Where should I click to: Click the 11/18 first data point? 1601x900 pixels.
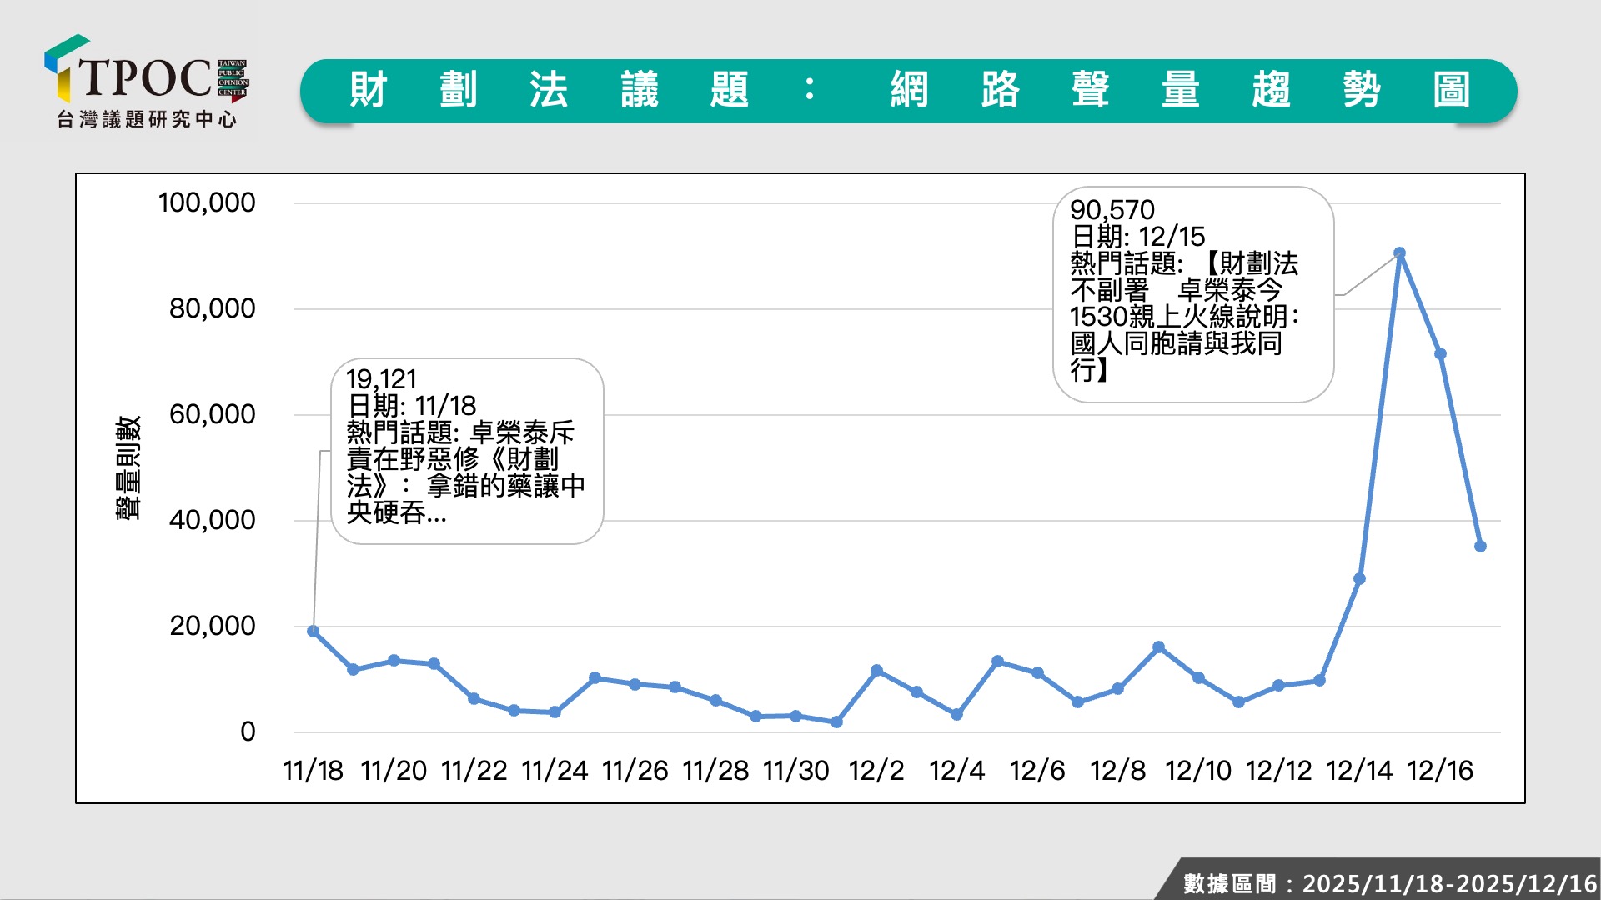click(313, 632)
